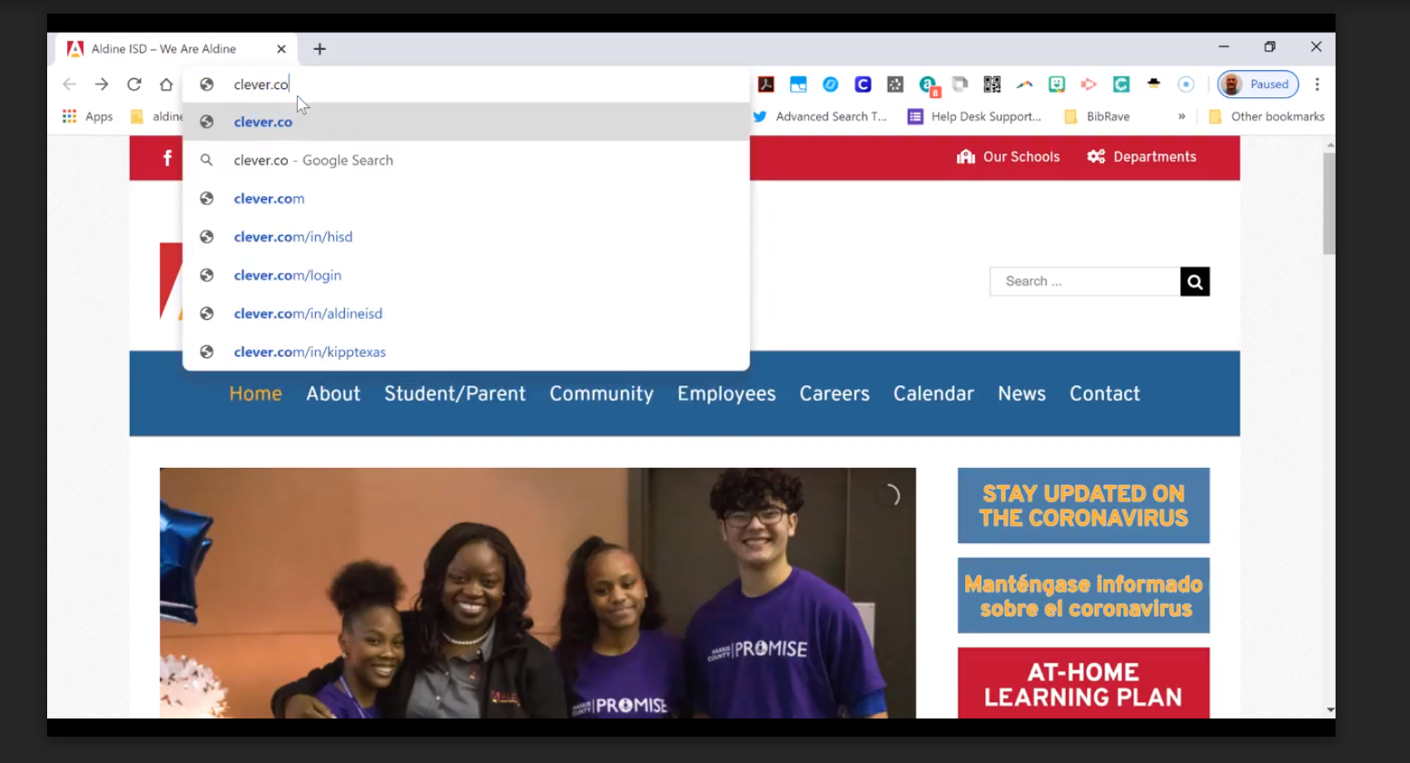The width and height of the screenshot is (1410, 763).
Task: Click the Adobe Acrobat extension icon
Action: click(x=766, y=84)
